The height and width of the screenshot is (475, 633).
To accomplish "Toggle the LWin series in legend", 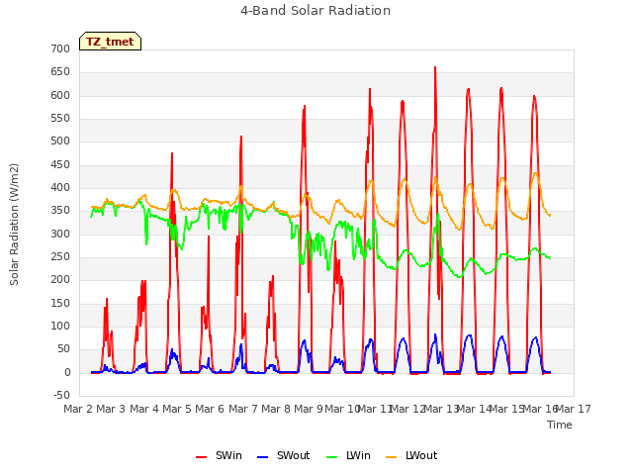I will pos(348,455).
